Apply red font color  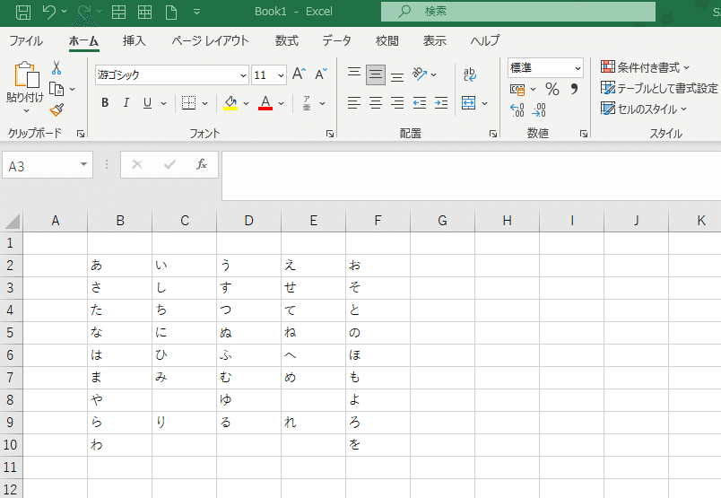click(x=265, y=102)
